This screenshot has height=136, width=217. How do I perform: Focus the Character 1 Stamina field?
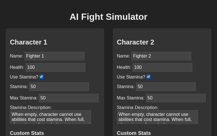pyautogui.click(x=59, y=87)
